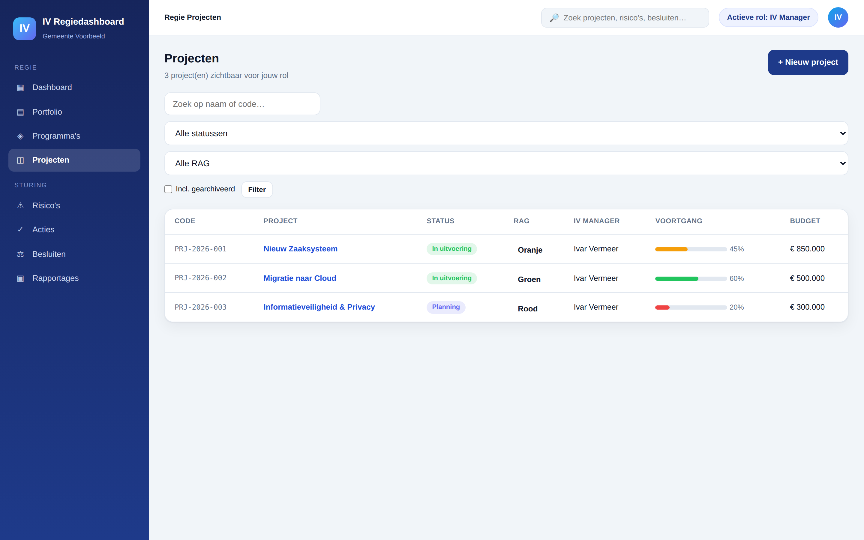The image size is (864, 540).
Task: Click the Dashboard grid icon in sidebar
Action: (x=20, y=88)
